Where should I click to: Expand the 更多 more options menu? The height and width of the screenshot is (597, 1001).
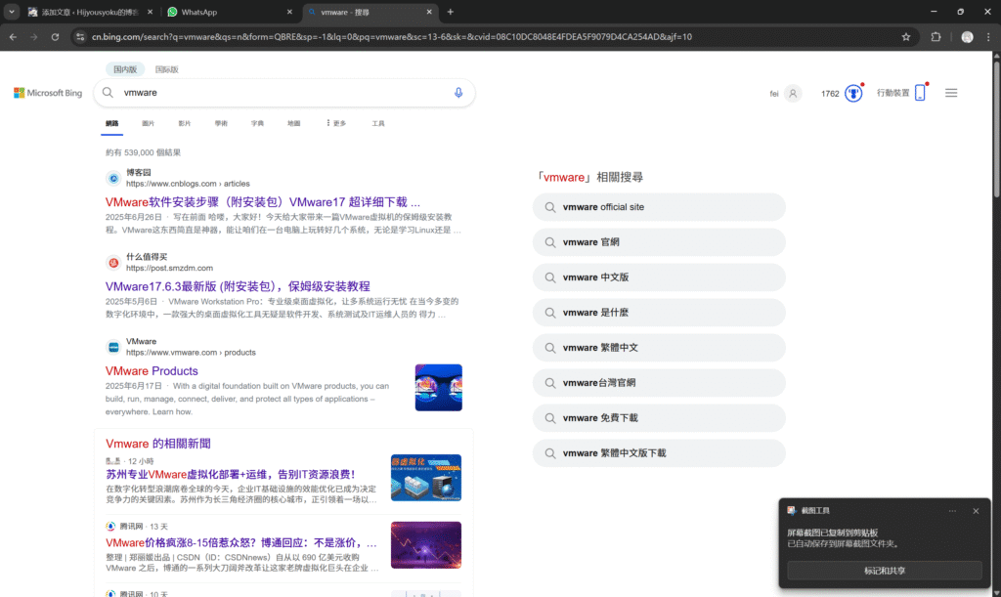336,123
